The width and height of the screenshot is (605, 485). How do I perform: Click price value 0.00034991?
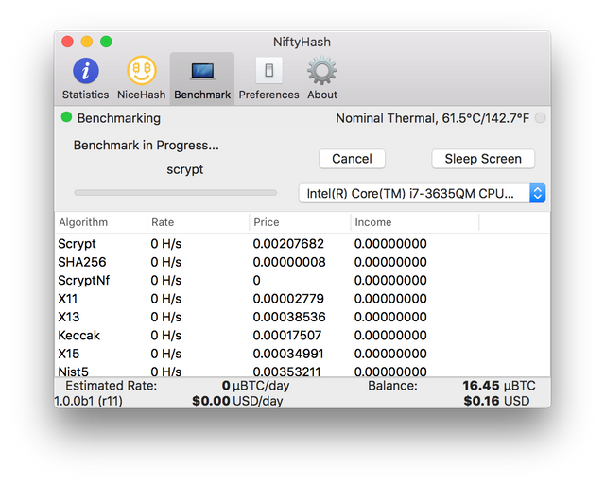coord(288,354)
